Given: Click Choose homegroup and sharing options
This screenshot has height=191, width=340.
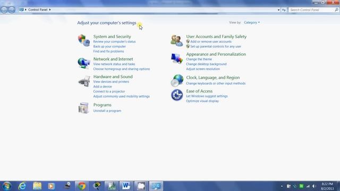Looking at the screenshot, I should [122, 69].
